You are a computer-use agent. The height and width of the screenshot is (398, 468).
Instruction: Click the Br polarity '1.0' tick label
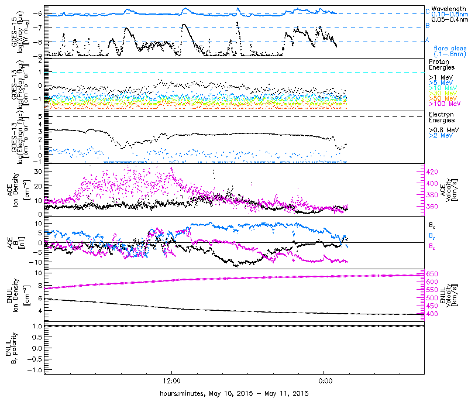point(37,327)
